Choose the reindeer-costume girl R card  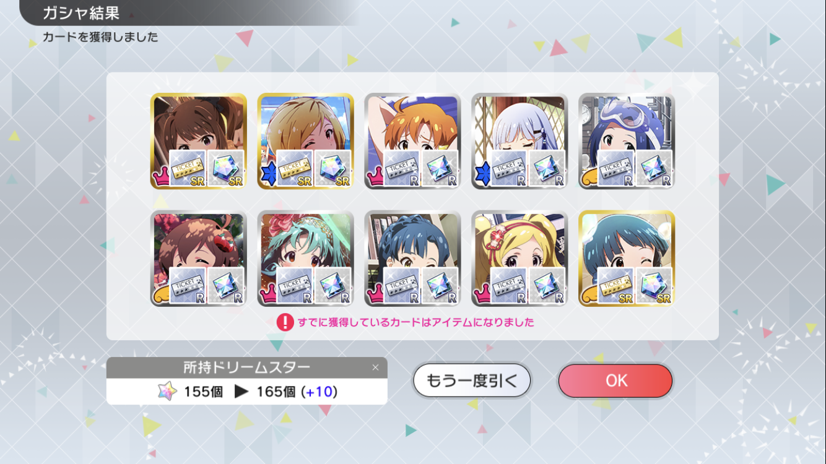[198, 259]
